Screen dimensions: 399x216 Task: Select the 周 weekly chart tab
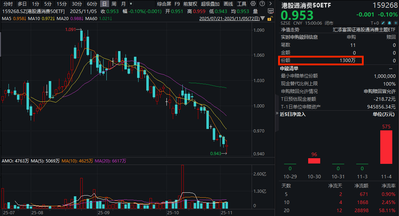click(x=113, y=4)
